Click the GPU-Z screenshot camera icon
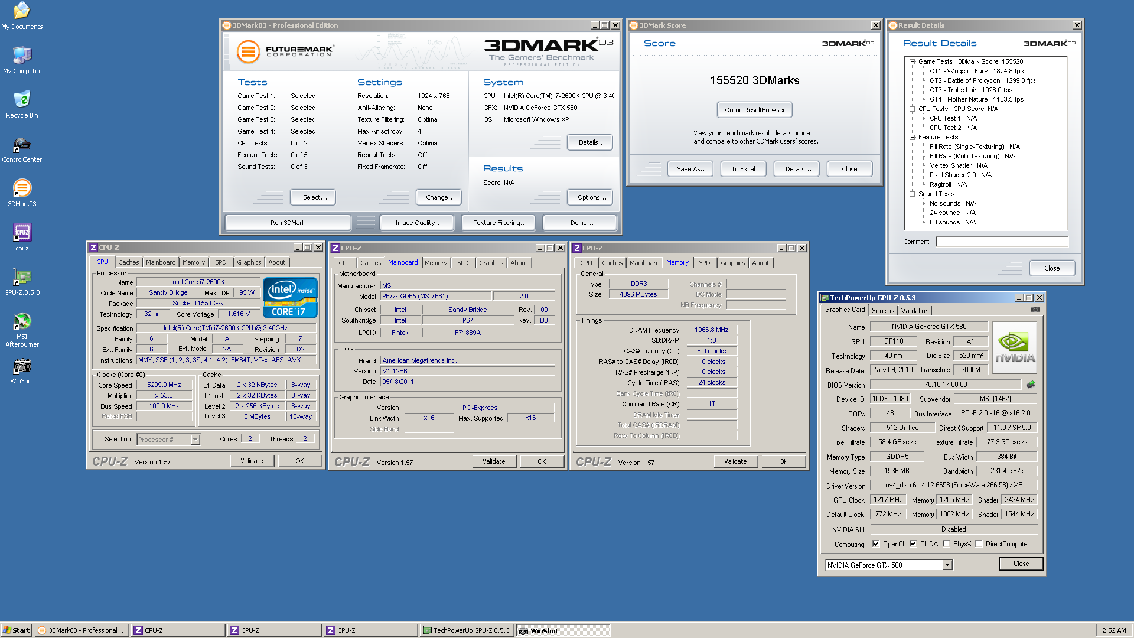Screen dimensions: 1134x638 point(1035,310)
